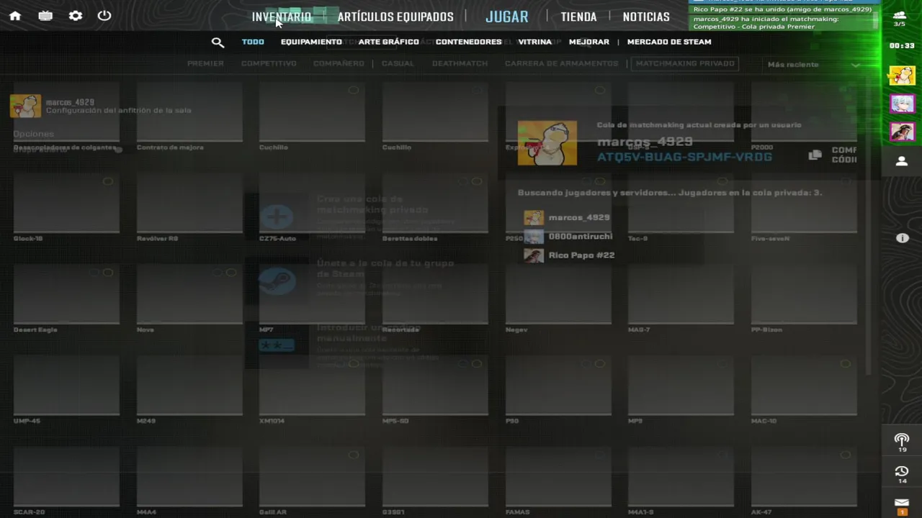Select the COMPETITIVO game mode

269,63
